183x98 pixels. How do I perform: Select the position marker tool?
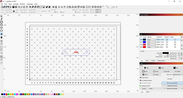tap(1, 38)
